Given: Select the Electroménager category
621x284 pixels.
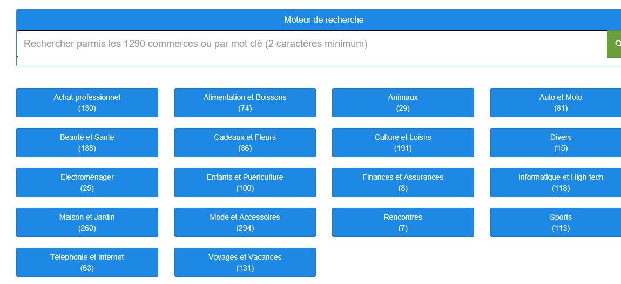Looking at the screenshot, I should pos(87,182).
